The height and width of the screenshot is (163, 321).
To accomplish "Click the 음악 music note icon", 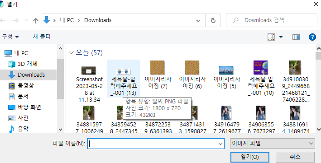I will 12,129.
